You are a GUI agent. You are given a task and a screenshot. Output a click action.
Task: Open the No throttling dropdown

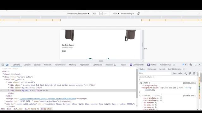pos(127,13)
